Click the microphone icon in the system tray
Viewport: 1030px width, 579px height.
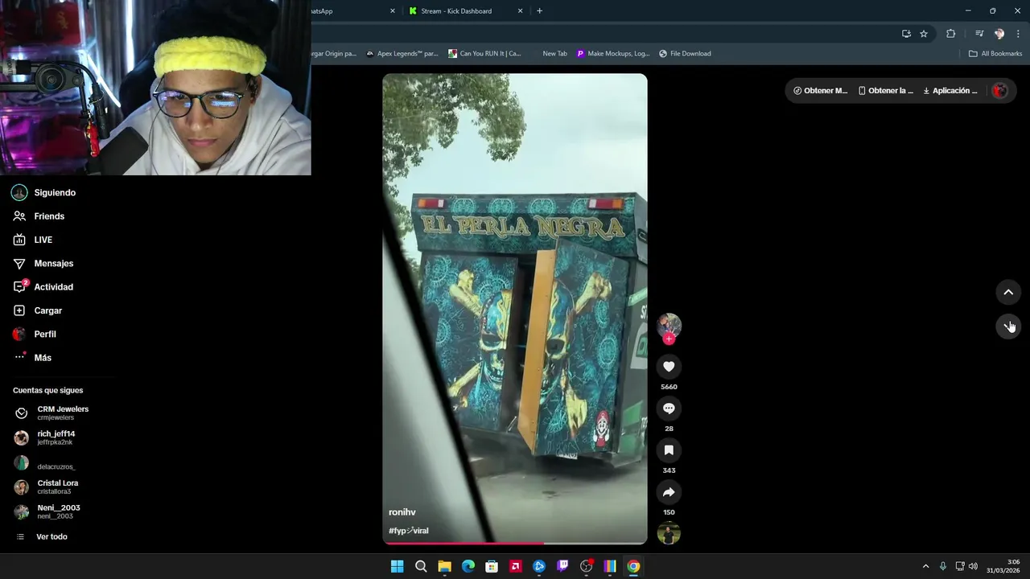[x=943, y=566]
